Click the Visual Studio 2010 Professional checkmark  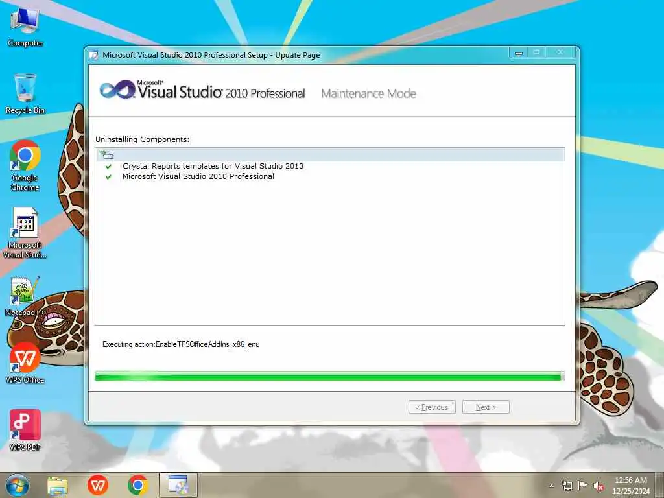(x=109, y=177)
